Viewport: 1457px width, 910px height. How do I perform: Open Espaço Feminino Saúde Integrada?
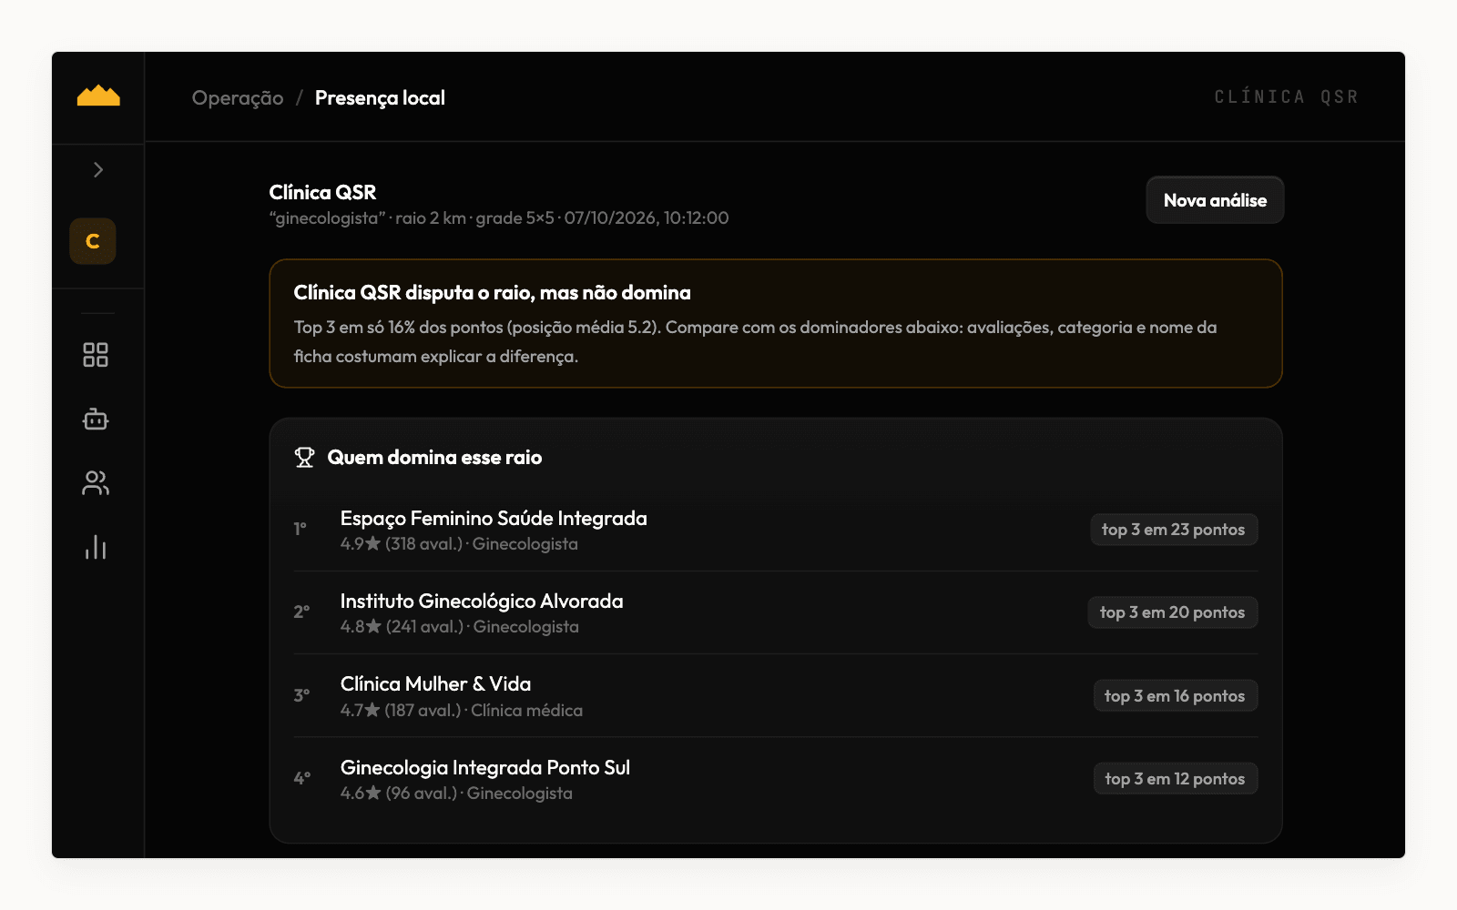(x=494, y=519)
